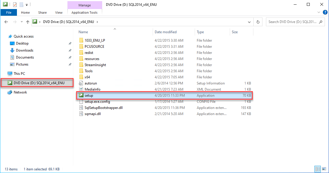
Task: Switch to Details view in status bar
Action: pyautogui.click(x=318, y=169)
